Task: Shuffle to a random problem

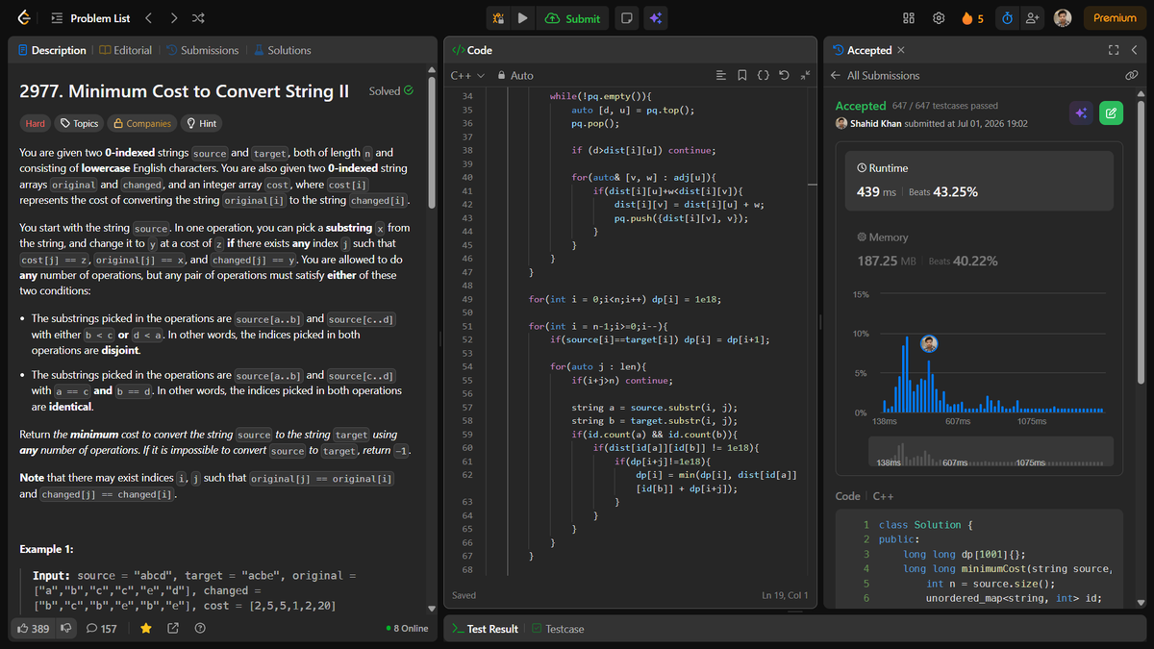Action: (197, 18)
